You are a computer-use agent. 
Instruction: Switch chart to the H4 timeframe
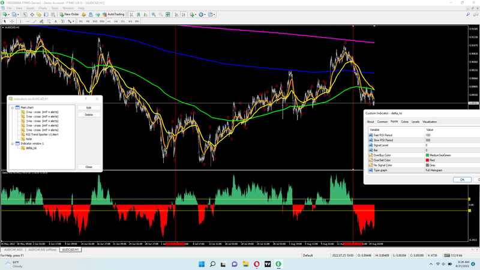116,21
